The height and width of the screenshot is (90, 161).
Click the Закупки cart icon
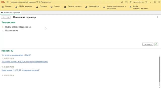(52, 7)
